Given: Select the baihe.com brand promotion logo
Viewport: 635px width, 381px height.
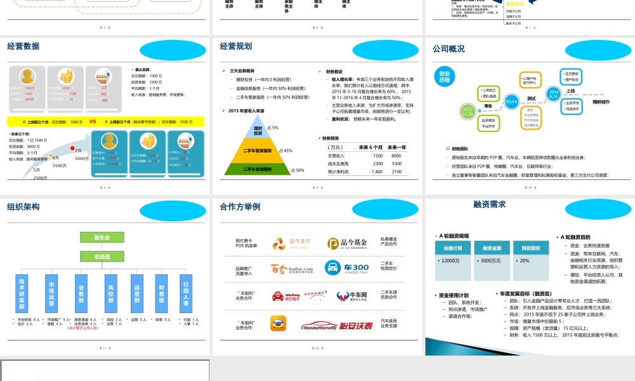Looking at the screenshot, I should tap(293, 268).
